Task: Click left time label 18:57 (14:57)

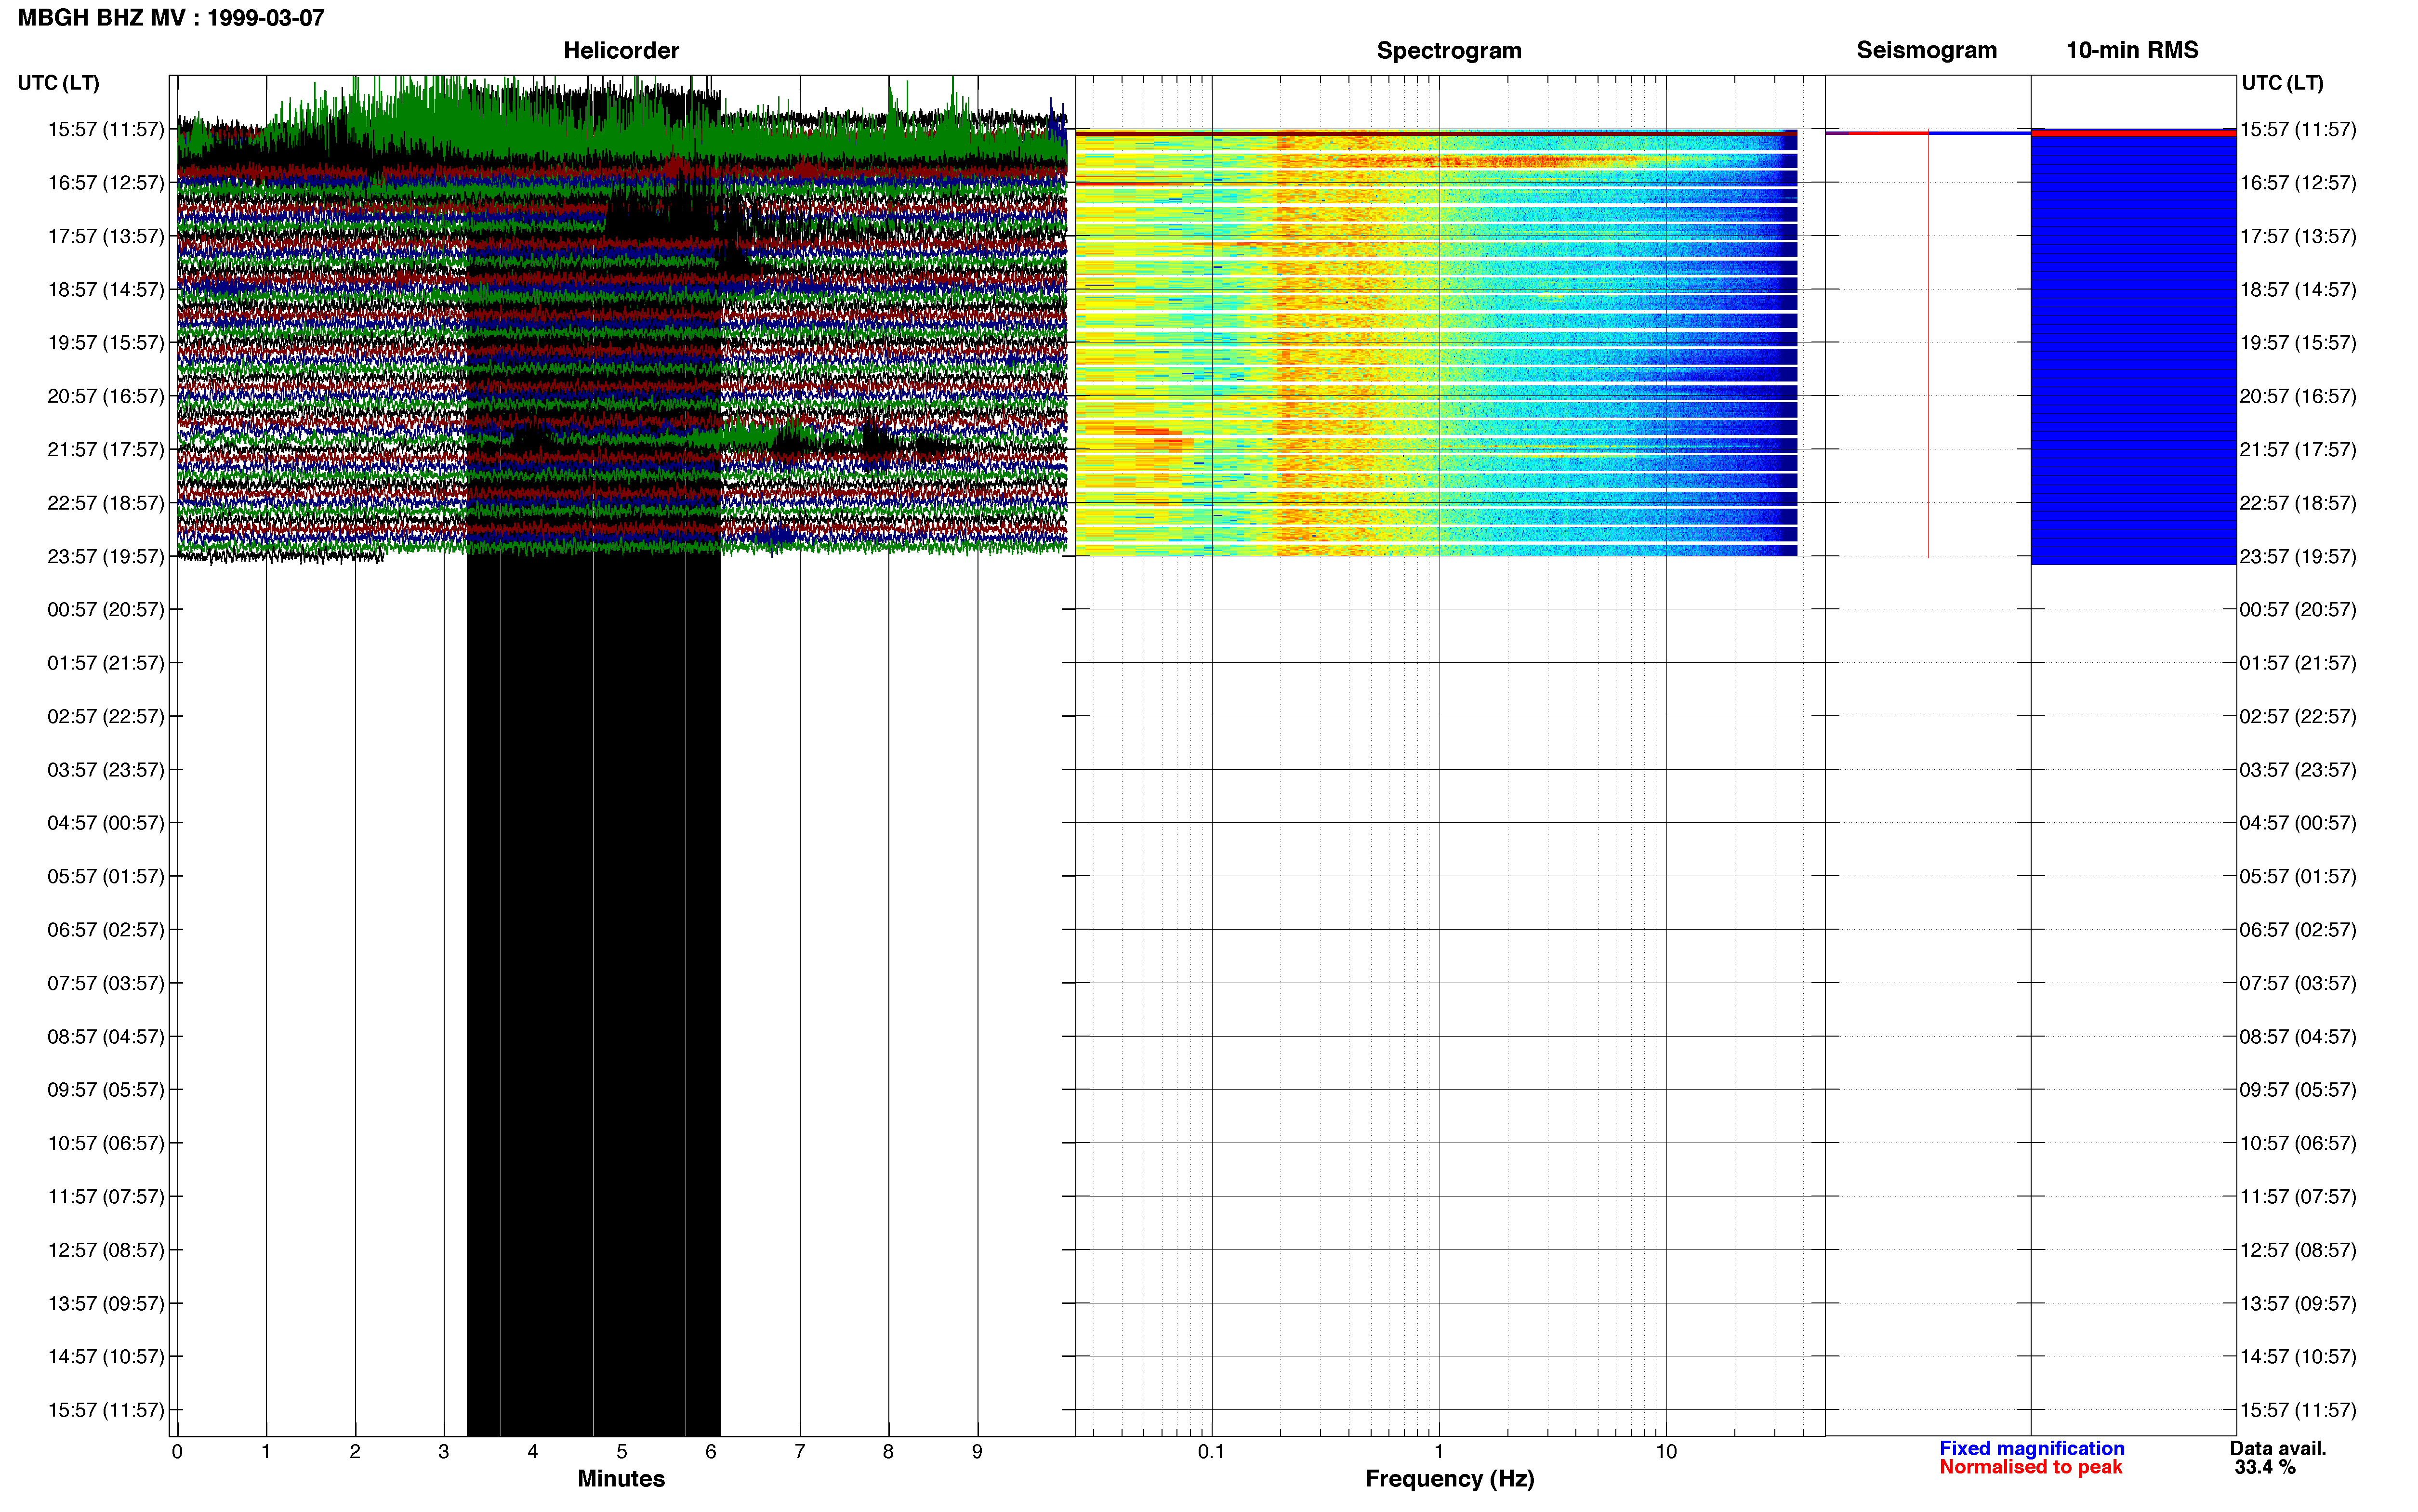Action: point(105,289)
